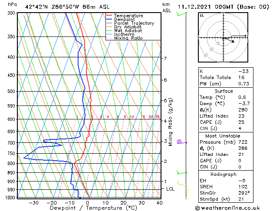The height and width of the screenshot is (211, 273).
Task: Click the '3' km altitude label
Action: click(165, 141)
